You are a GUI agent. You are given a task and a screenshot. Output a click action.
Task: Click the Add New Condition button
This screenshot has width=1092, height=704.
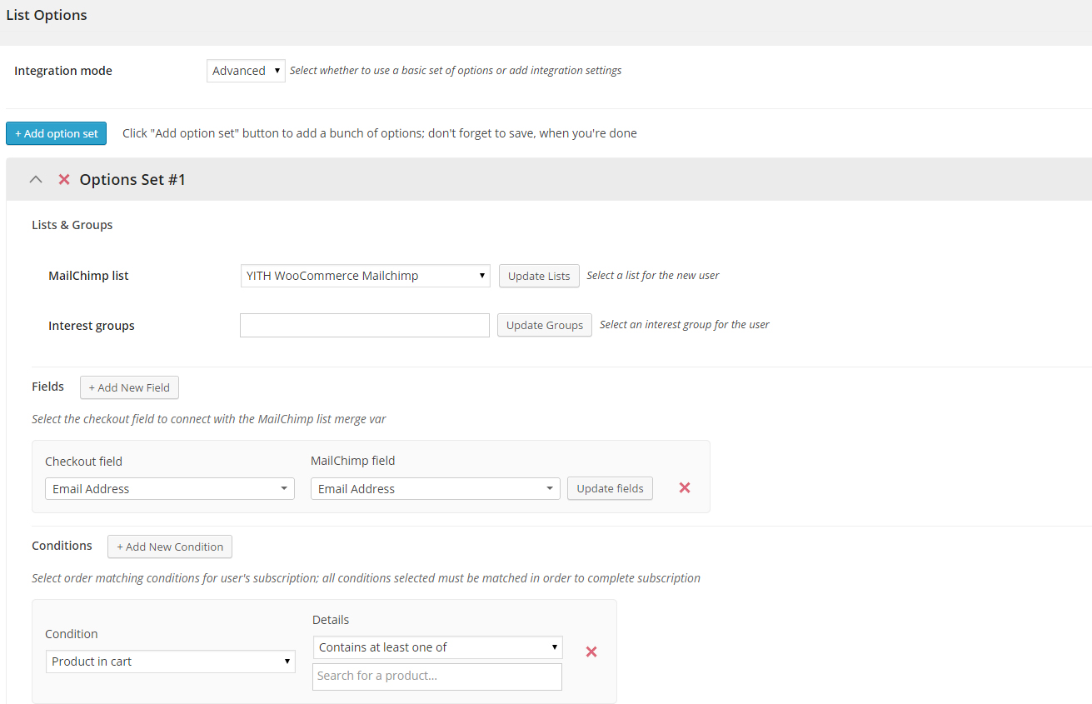(x=170, y=547)
